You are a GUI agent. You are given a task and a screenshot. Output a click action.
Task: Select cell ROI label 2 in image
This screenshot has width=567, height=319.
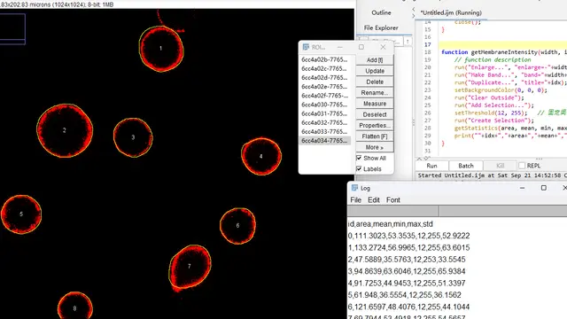(x=65, y=130)
